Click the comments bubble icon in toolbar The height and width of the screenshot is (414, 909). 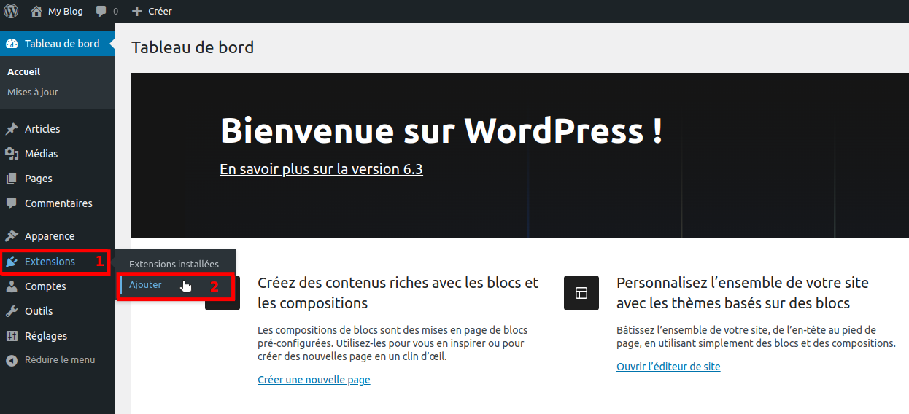(x=101, y=12)
